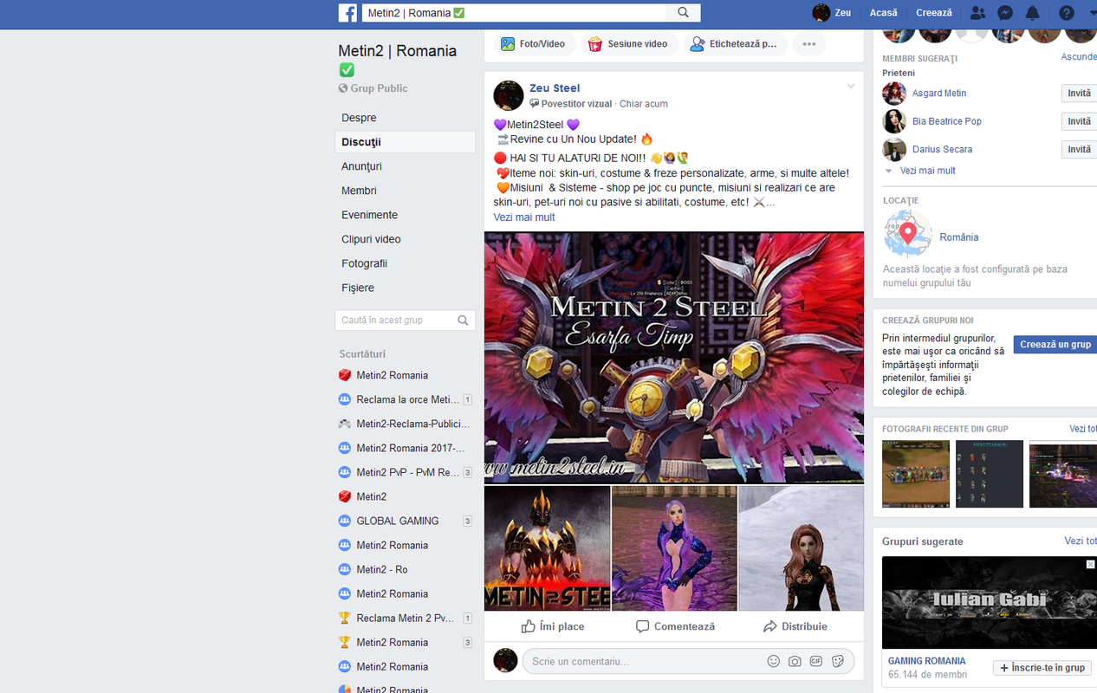Open Metin2 PvP - PvM Re... shortcut

(x=406, y=472)
